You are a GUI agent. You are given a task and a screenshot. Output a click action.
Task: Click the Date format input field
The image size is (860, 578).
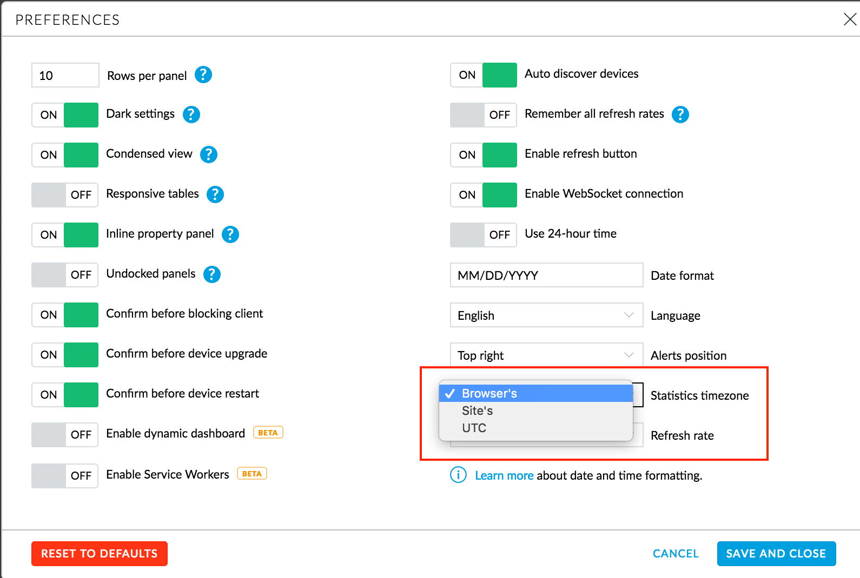(x=546, y=275)
